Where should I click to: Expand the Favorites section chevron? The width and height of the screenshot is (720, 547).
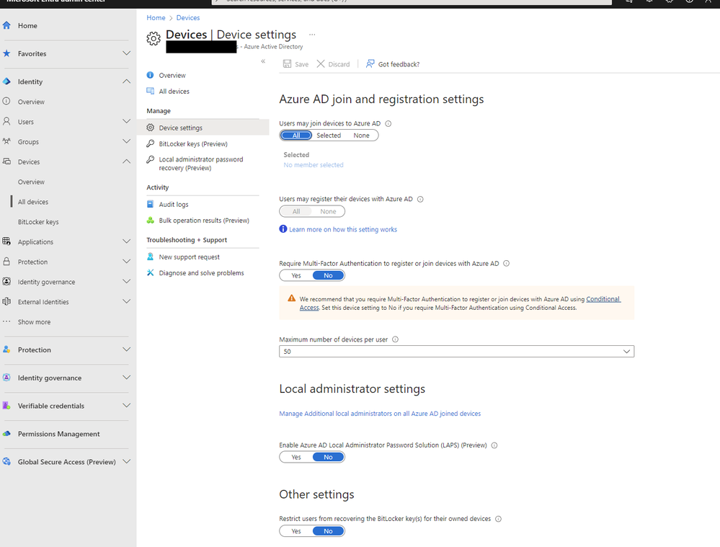(x=126, y=53)
